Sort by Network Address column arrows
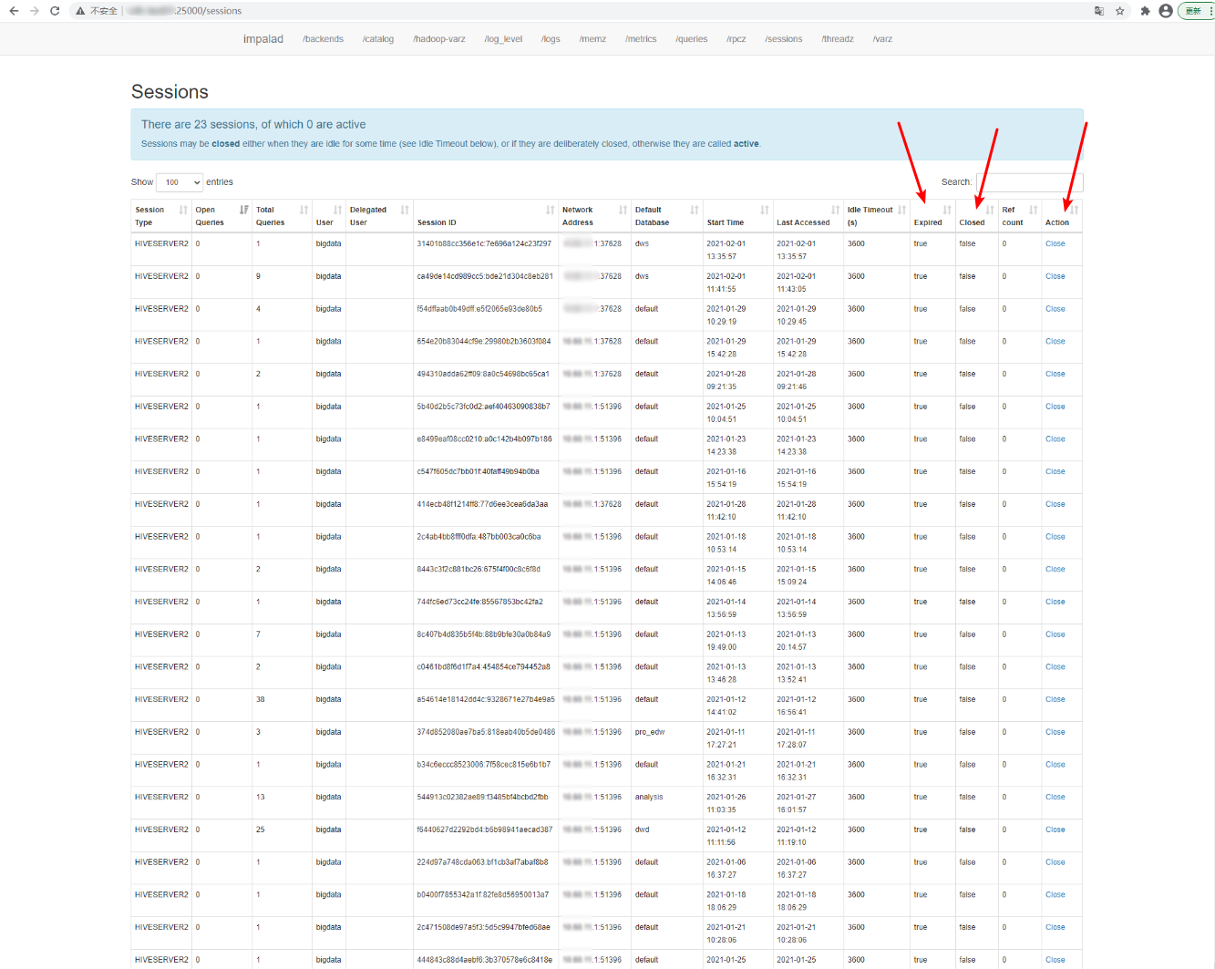This screenshot has width=1215, height=969. [x=623, y=210]
